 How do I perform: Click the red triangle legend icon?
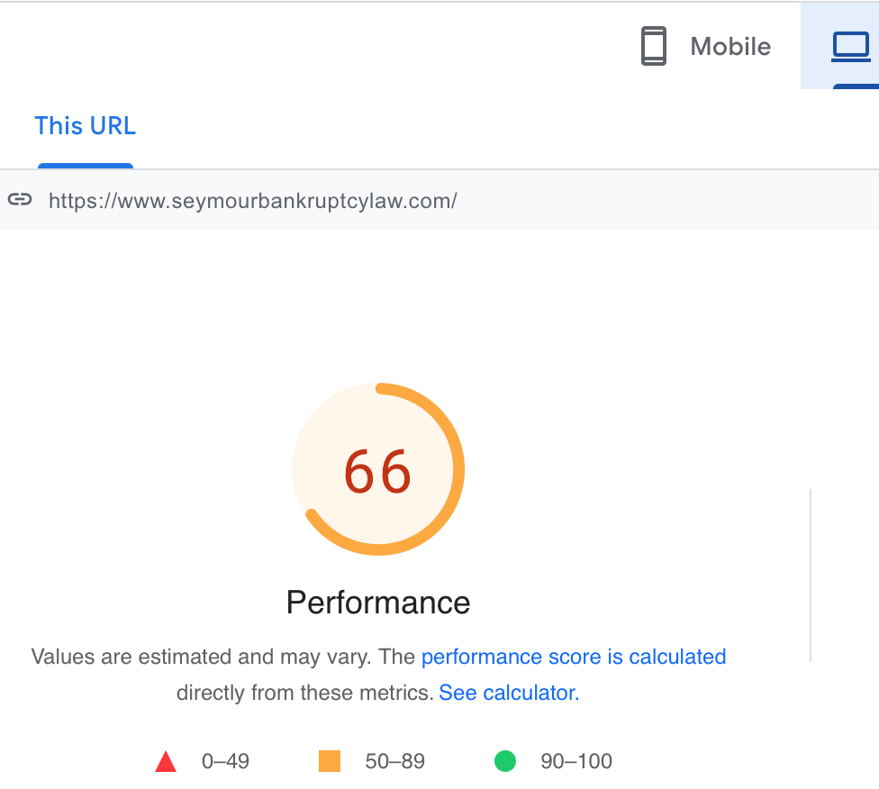click(x=166, y=762)
